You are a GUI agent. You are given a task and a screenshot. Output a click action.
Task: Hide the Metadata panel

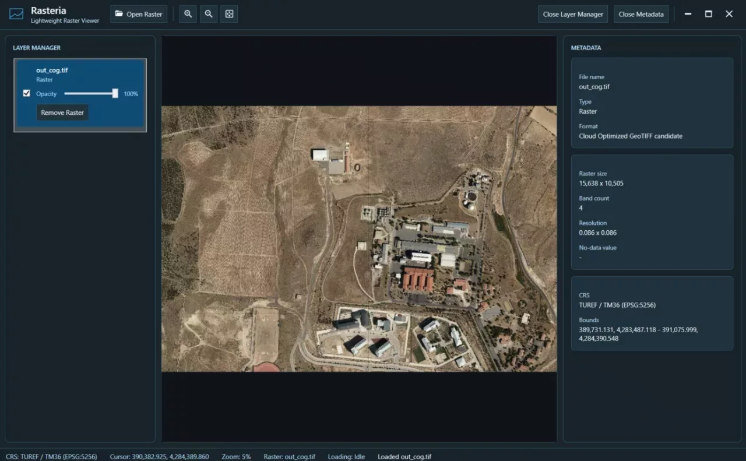tap(641, 14)
